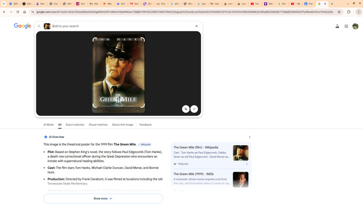
Task: Open a new browser tab
Action: (x=332, y=4)
